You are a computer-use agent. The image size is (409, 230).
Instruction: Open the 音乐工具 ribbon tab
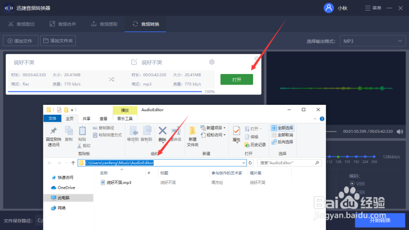coord(125,119)
